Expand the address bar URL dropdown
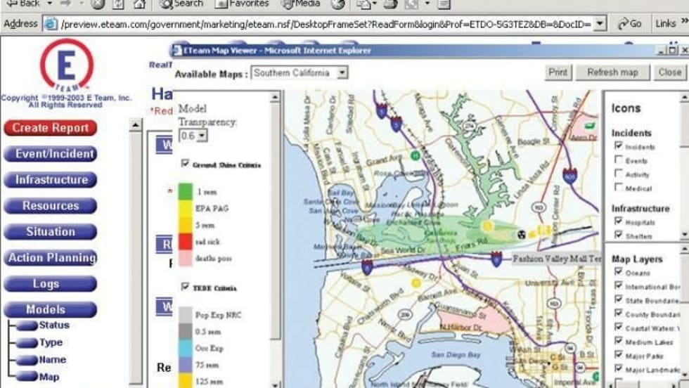Screen dimensions: 689x388 tap(599, 23)
